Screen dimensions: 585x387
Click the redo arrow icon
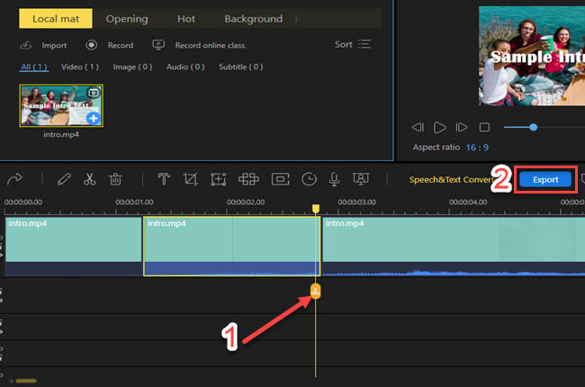[13, 179]
